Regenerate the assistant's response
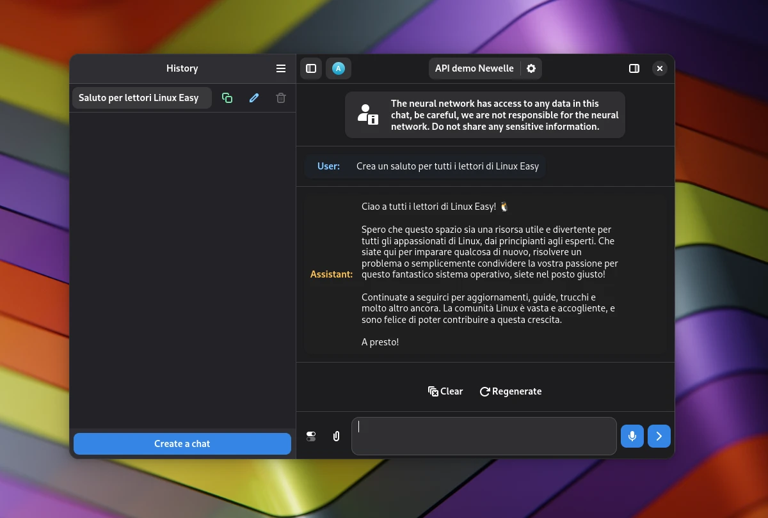 [511, 391]
